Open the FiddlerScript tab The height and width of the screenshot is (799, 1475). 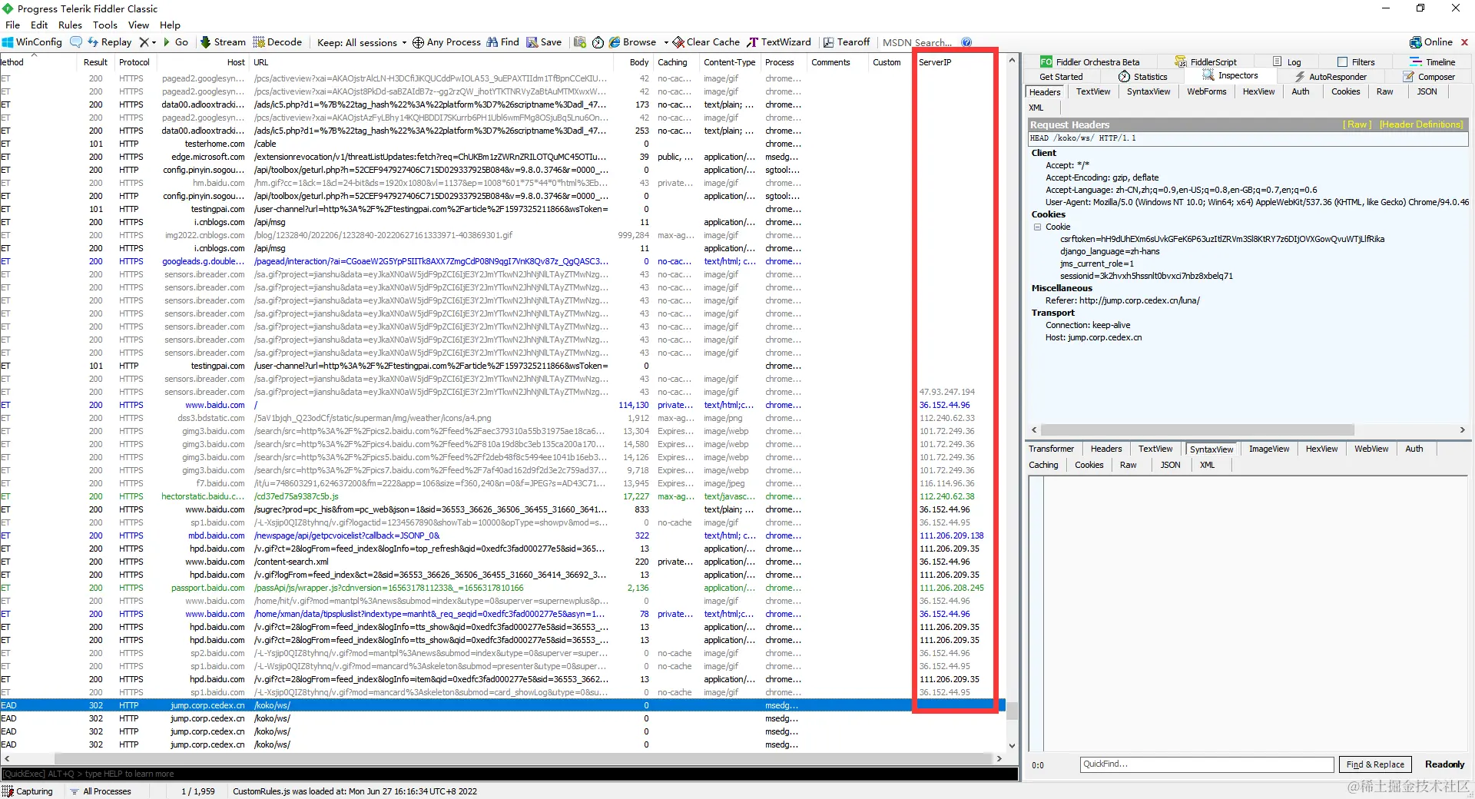point(1206,62)
